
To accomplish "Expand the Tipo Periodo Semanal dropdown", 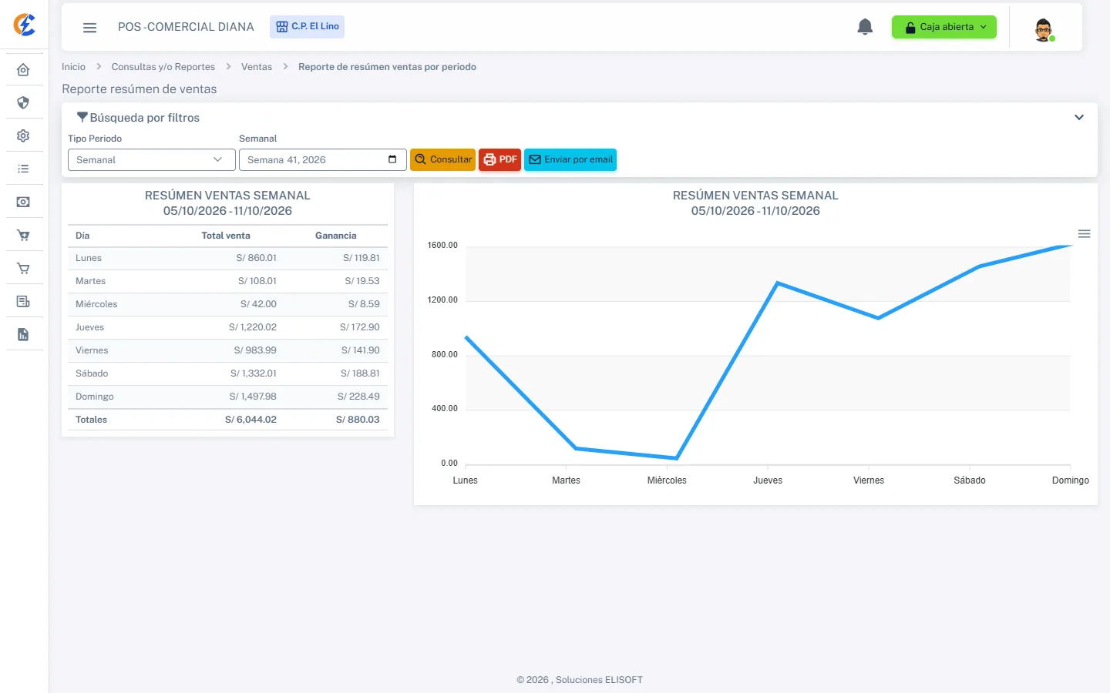I will pyautogui.click(x=152, y=159).
